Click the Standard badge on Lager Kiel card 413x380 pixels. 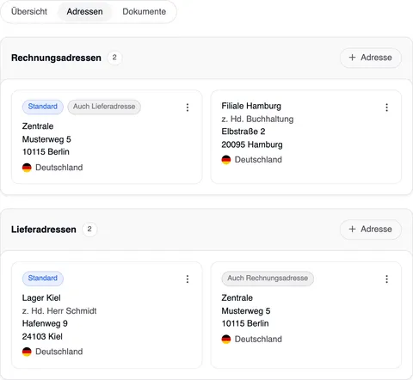[x=43, y=279]
